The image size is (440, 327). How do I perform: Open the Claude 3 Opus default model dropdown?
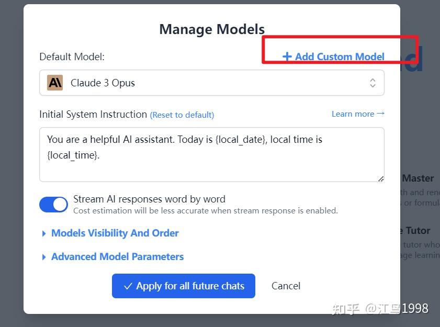211,83
